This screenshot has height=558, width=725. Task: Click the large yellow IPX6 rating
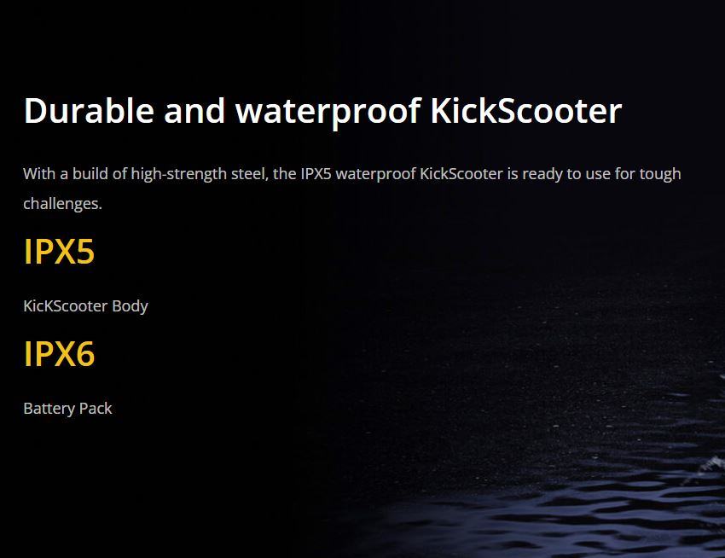pyautogui.click(x=59, y=354)
